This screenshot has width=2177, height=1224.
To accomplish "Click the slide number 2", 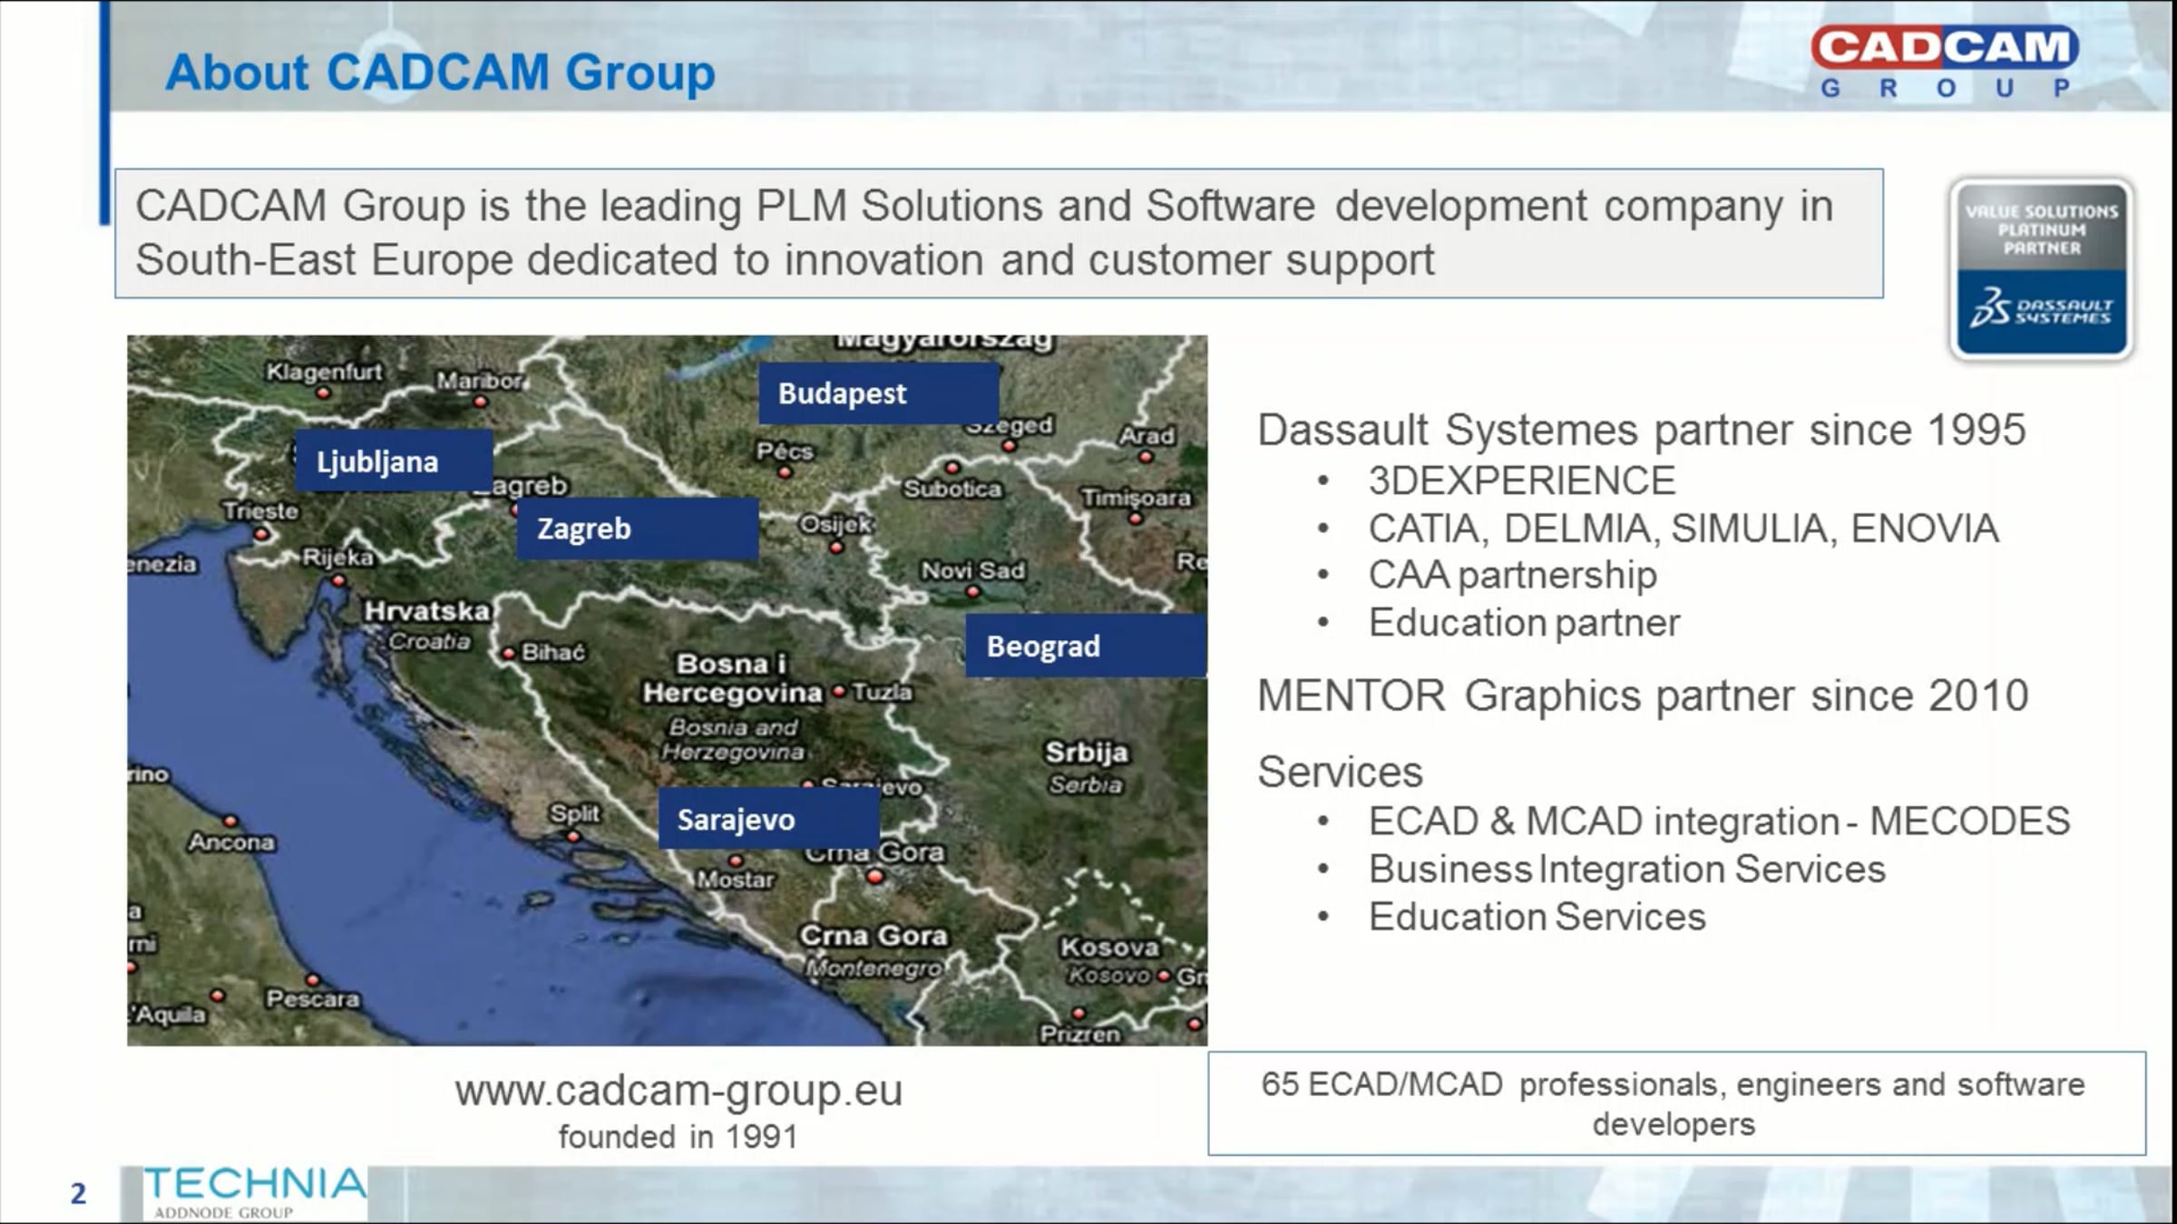I will tap(79, 1193).
